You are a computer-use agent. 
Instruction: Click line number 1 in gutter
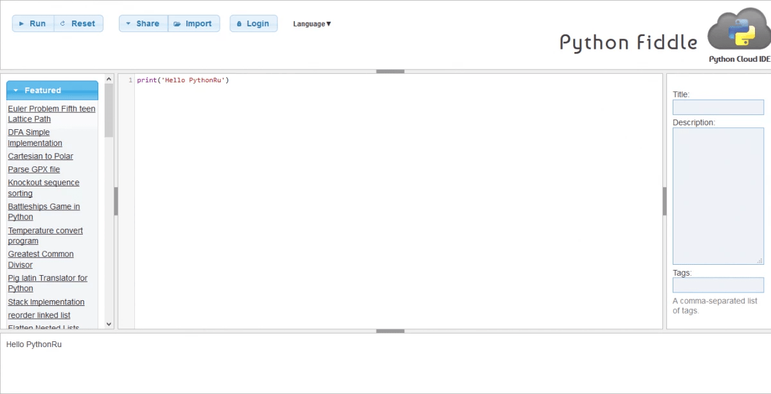(x=130, y=80)
